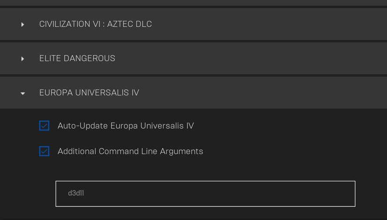Click the command line arguments text field
The height and width of the screenshot is (220, 387).
pos(205,193)
